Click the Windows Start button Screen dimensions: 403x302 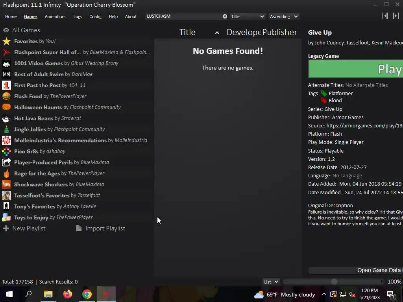[9, 294]
